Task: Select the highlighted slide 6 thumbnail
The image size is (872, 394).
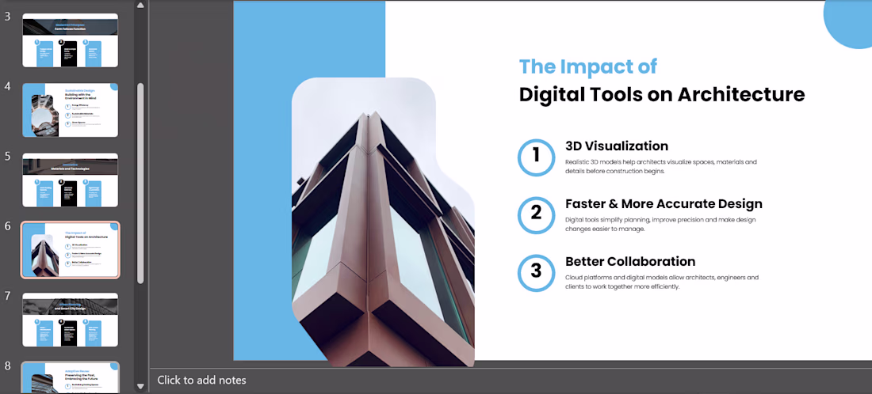Action: 70,250
